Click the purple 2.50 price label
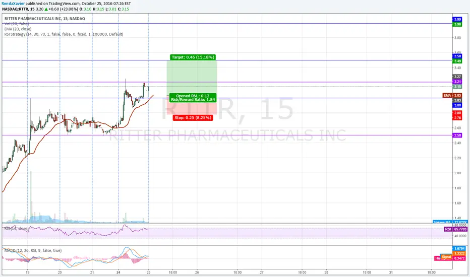 pos(457,135)
